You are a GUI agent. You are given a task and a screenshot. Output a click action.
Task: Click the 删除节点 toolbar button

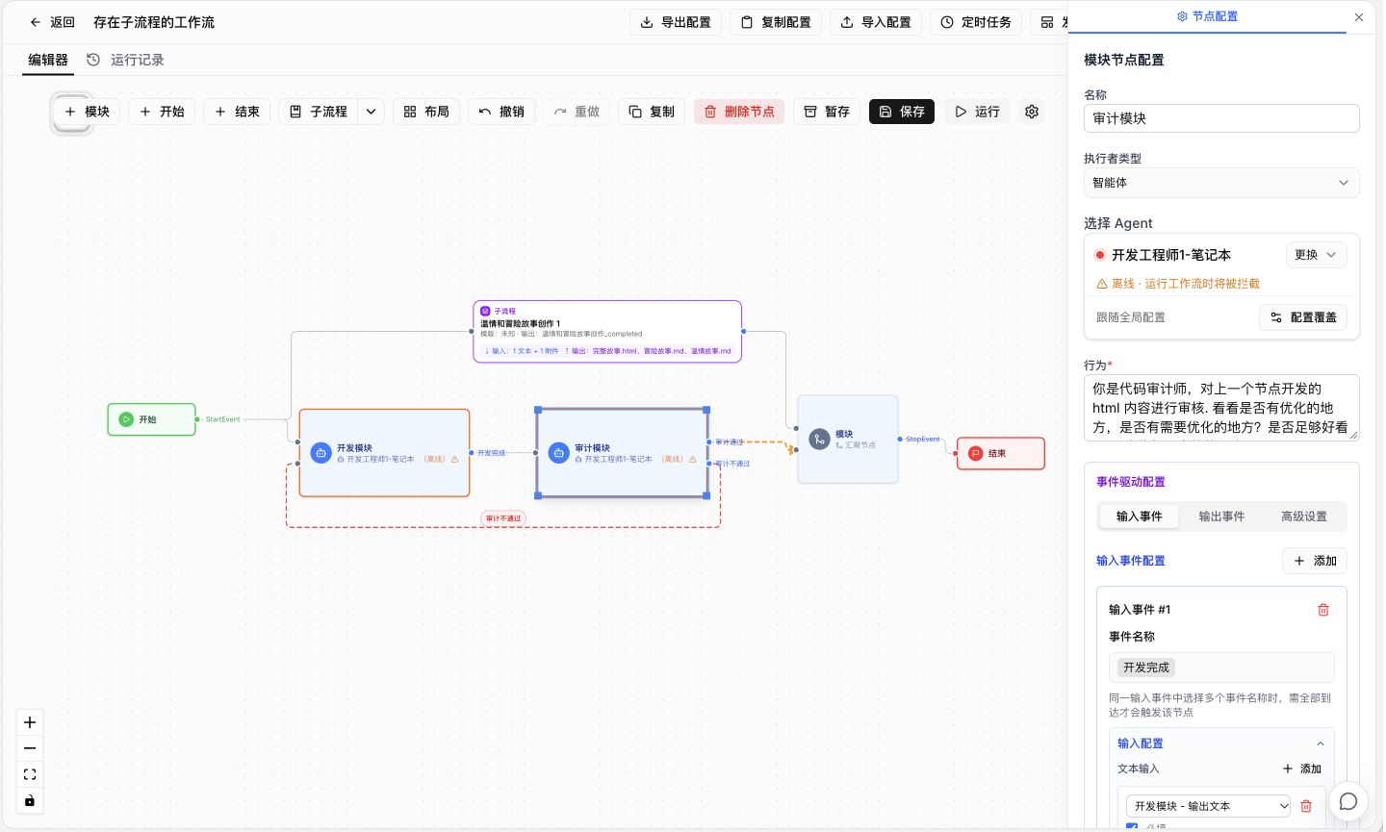click(739, 112)
